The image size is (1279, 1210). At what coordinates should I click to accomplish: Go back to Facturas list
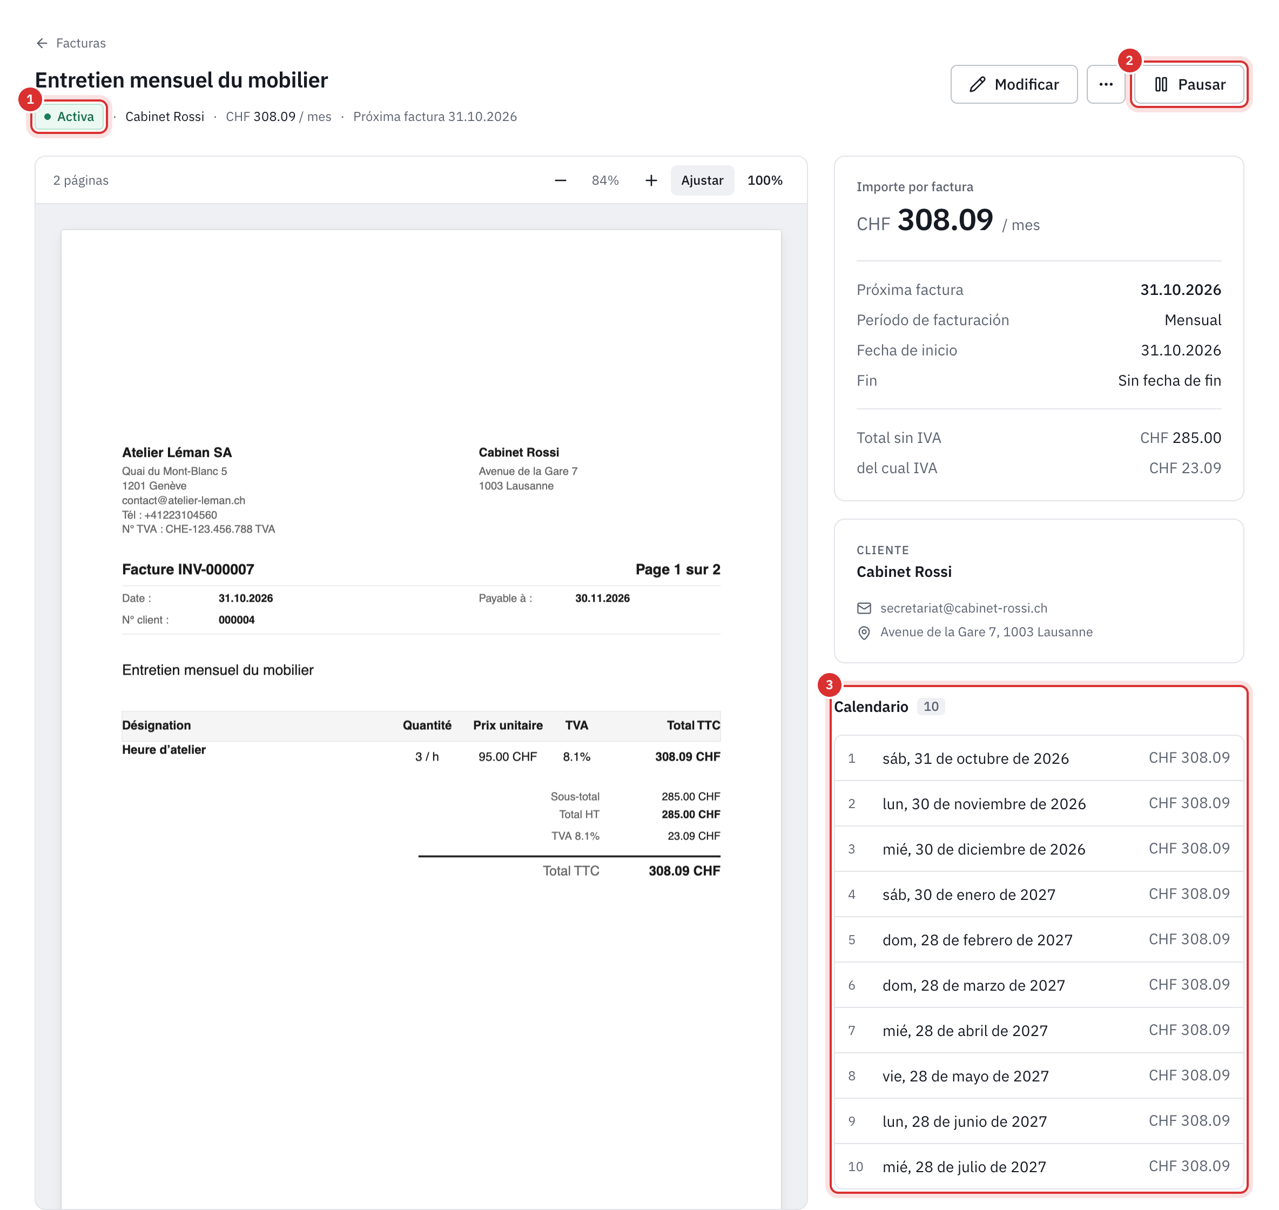click(71, 43)
